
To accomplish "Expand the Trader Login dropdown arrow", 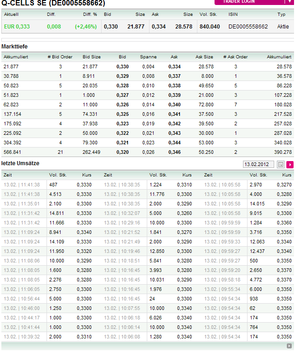I will (290, 2).
